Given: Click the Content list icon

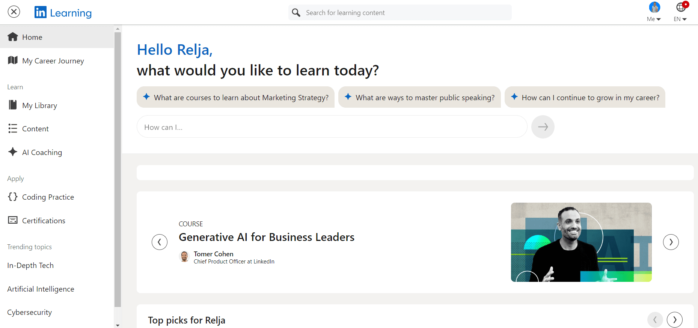Looking at the screenshot, I should [x=13, y=128].
